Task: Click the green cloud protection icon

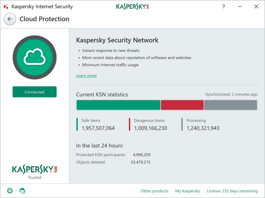Action: click(x=35, y=57)
